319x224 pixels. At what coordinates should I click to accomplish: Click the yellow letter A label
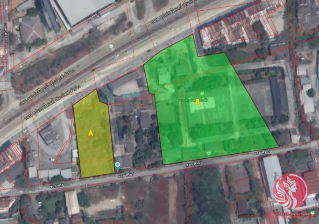[91, 133]
